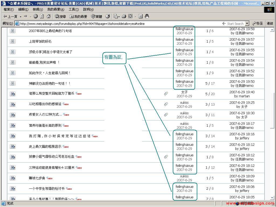This screenshot has height=207, width=276.
Task: Click the Back (上一頁) button
Action: coord(11,16)
